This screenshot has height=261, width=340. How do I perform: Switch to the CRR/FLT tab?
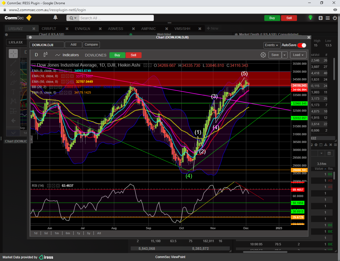point(49,29)
